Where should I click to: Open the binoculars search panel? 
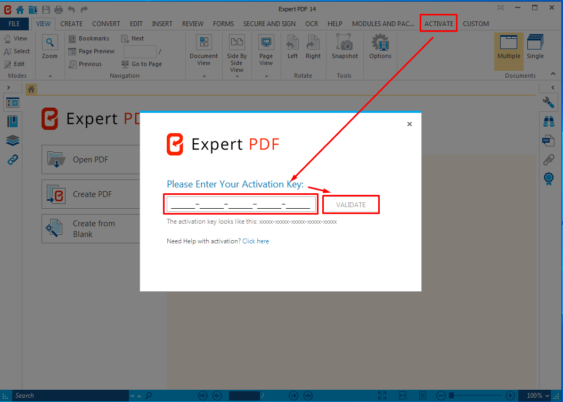pos(548,121)
